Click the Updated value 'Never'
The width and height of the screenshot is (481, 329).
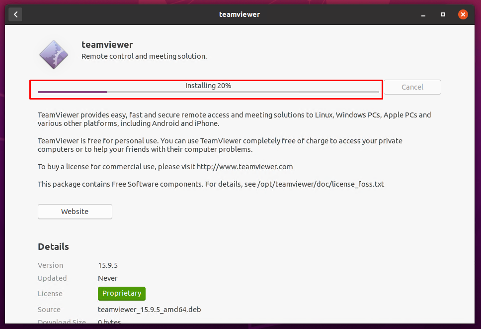pos(108,278)
